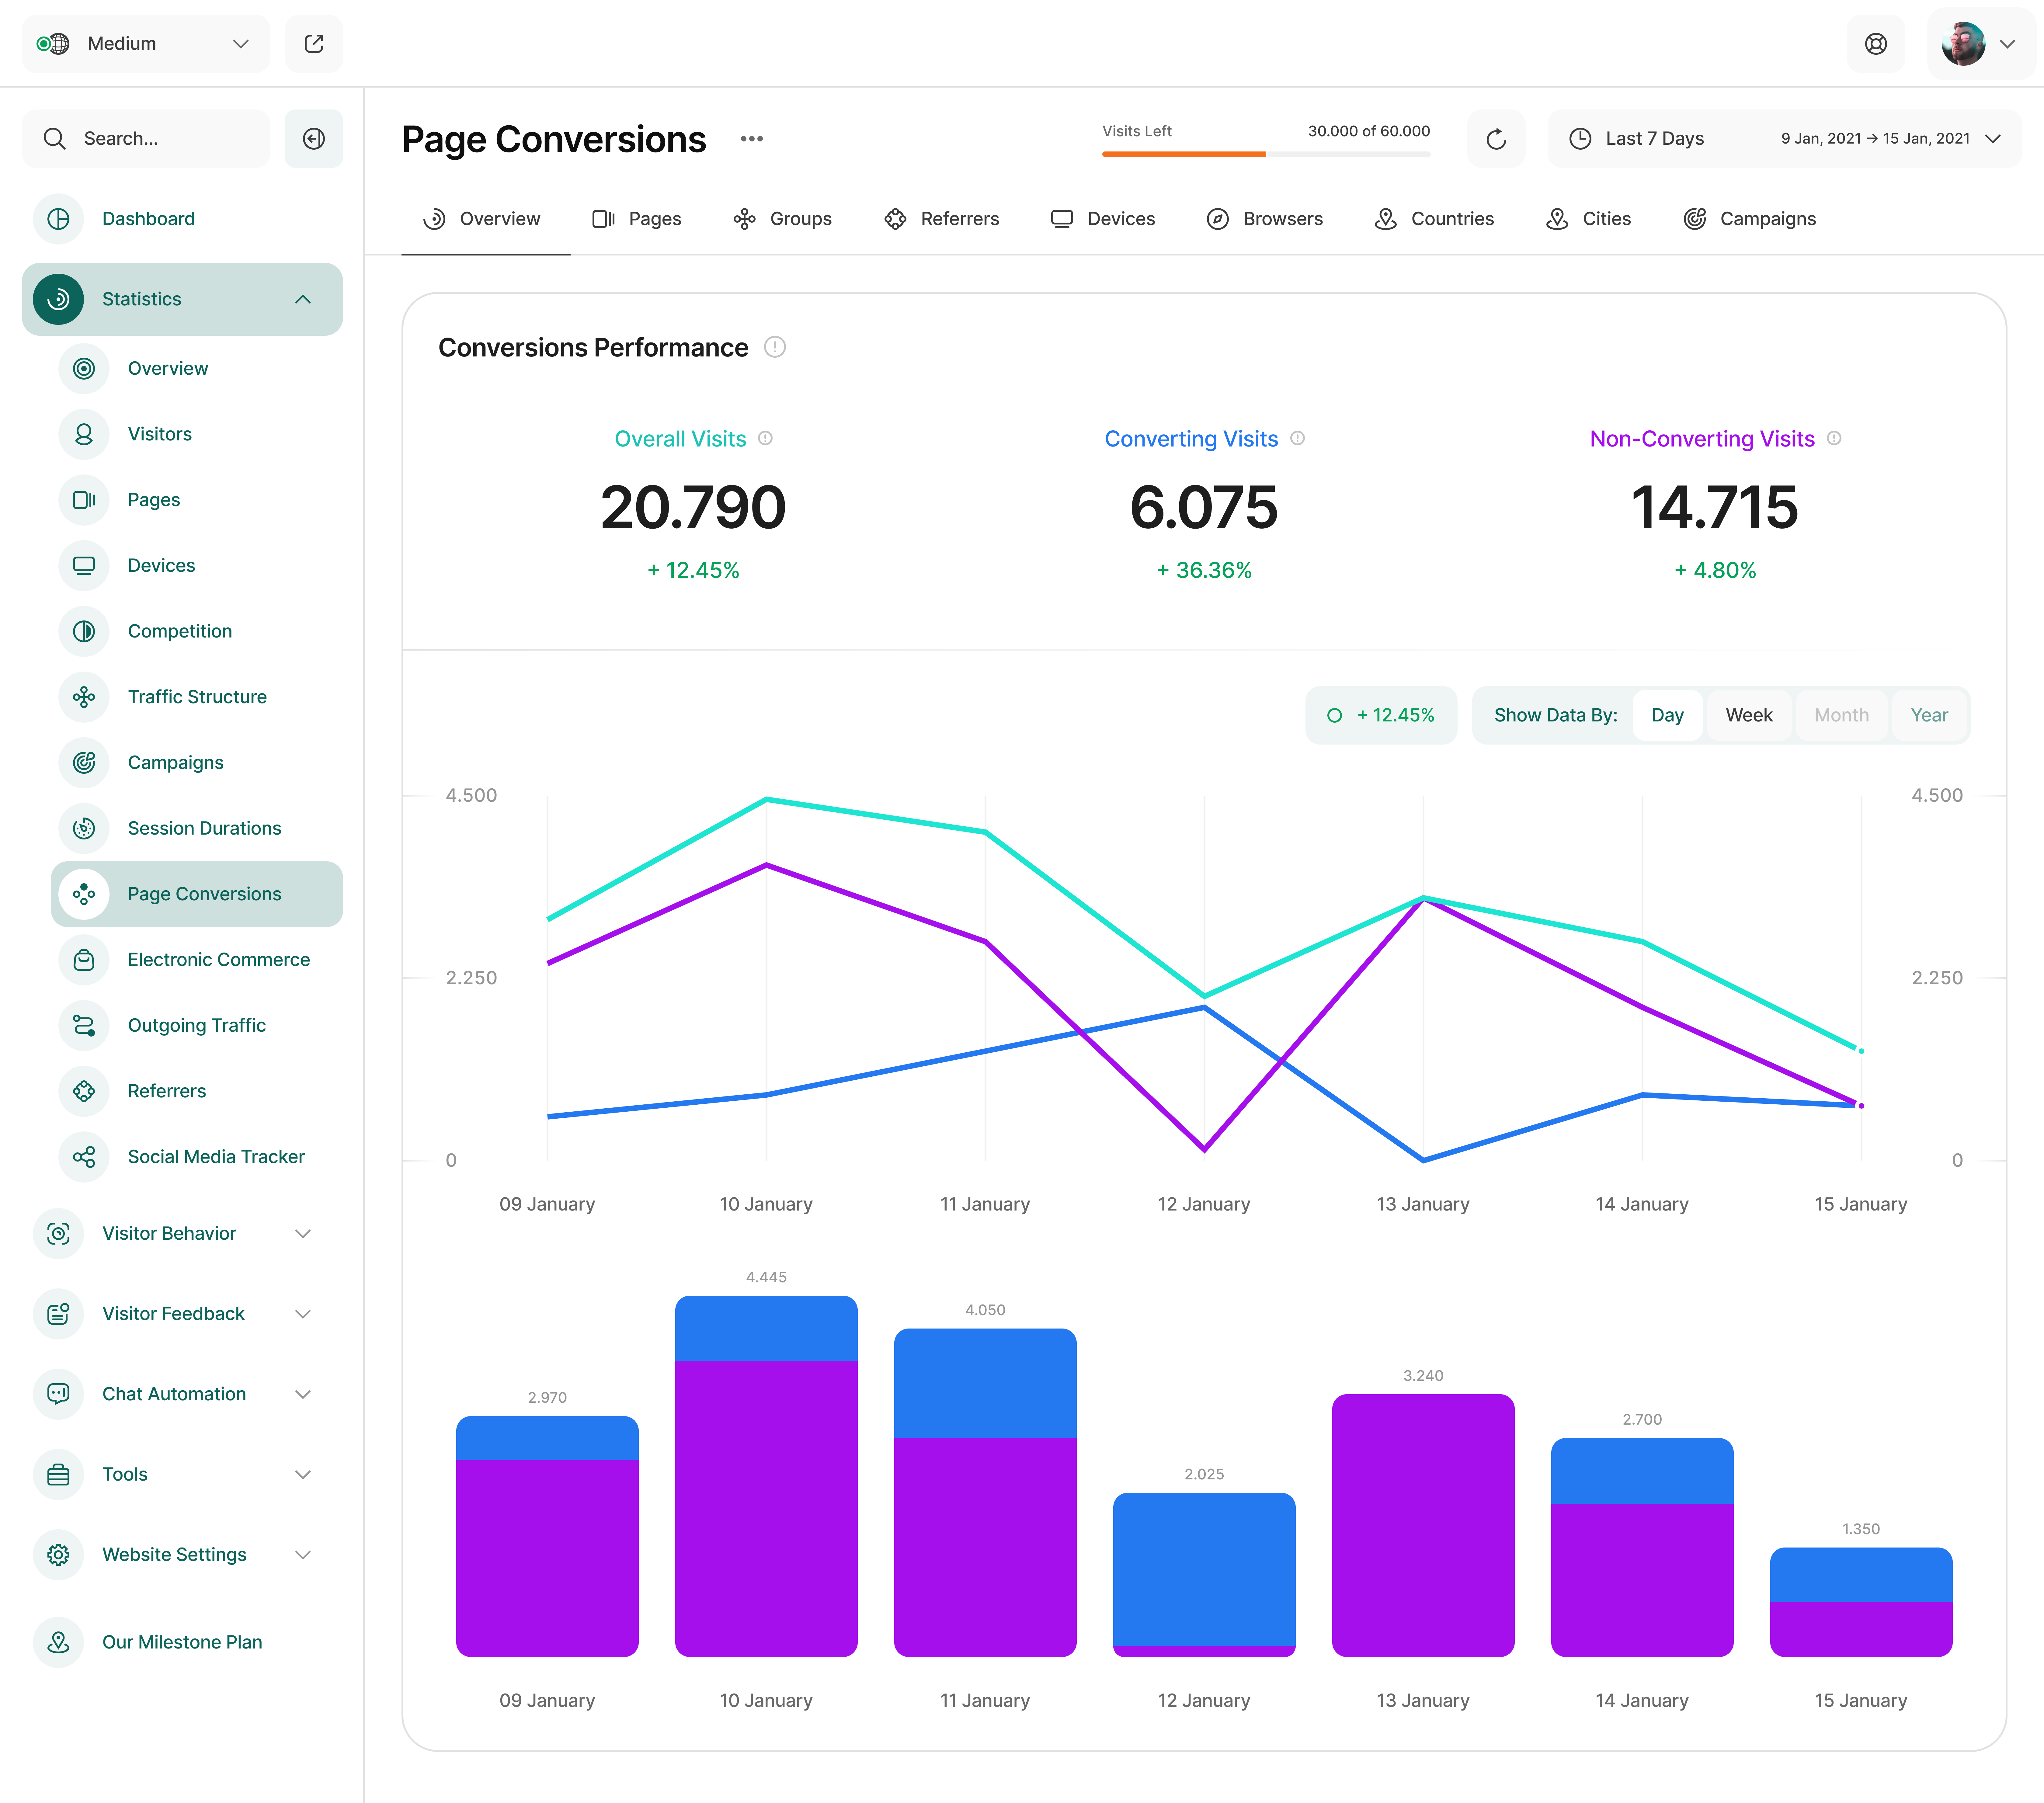Collapse sidebar using the arrow icon near Search
The height and width of the screenshot is (1803, 2044).
314,139
